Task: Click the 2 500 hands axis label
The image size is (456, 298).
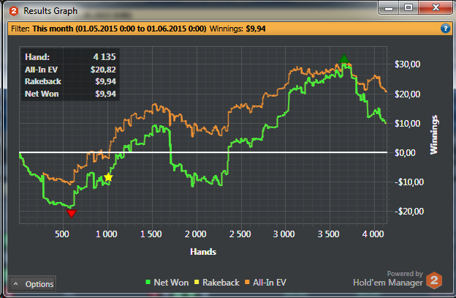Action: point(240,234)
